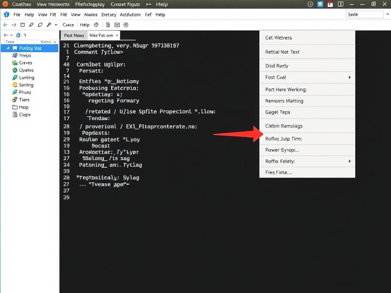This screenshot has height=293, width=391.
Task: Click the circular target icon in the toolbar
Action: coord(126,25)
